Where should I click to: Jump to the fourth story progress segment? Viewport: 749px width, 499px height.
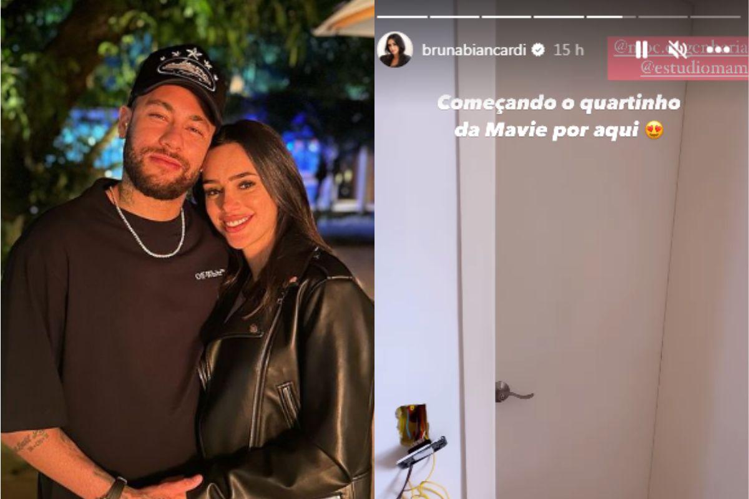[x=559, y=16]
